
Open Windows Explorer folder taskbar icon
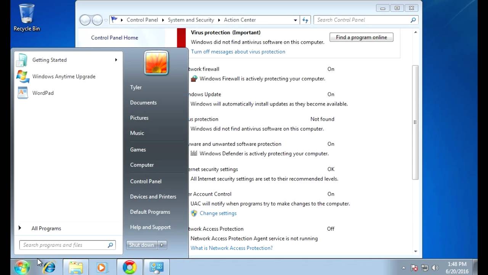tap(76, 267)
